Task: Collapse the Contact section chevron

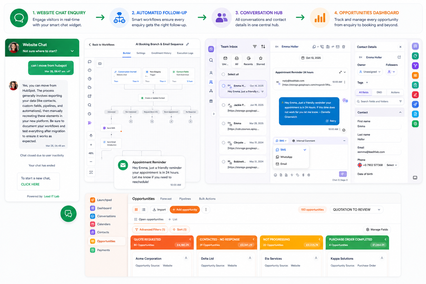Action: pyautogui.click(x=400, y=112)
